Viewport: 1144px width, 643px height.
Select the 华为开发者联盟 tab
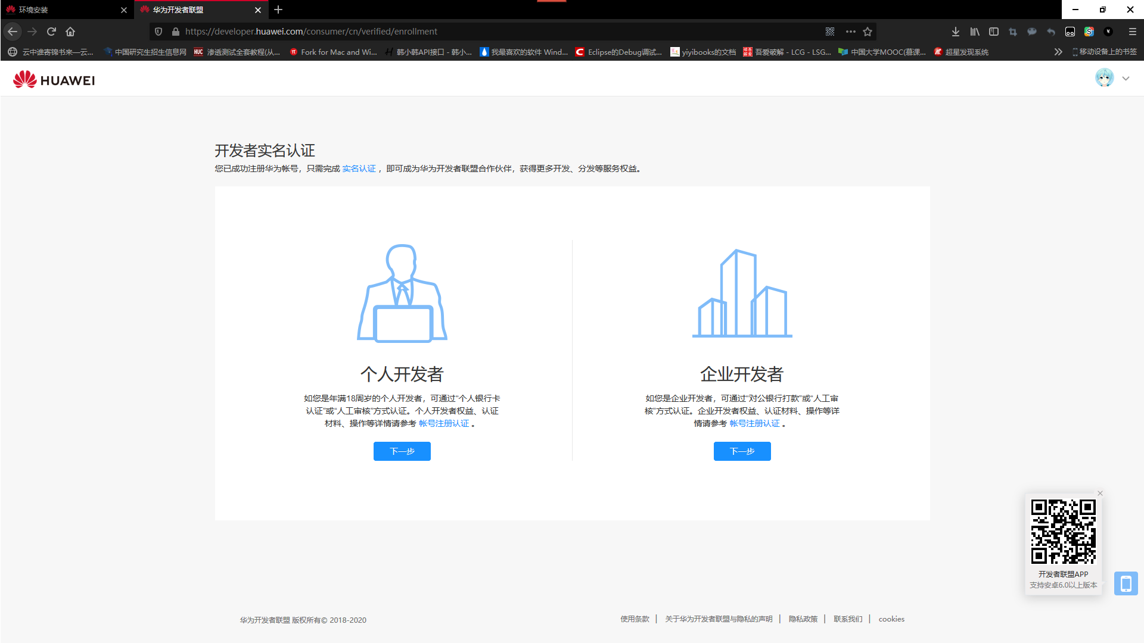(x=197, y=10)
